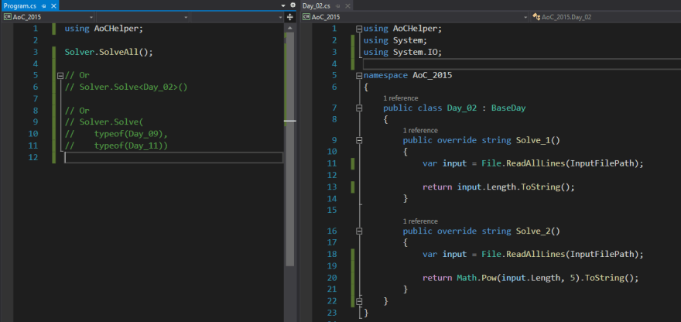Switch to the Program.cs tab
Image resolution: width=681 pixels, height=322 pixels.
pyautogui.click(x=20, y=6)
